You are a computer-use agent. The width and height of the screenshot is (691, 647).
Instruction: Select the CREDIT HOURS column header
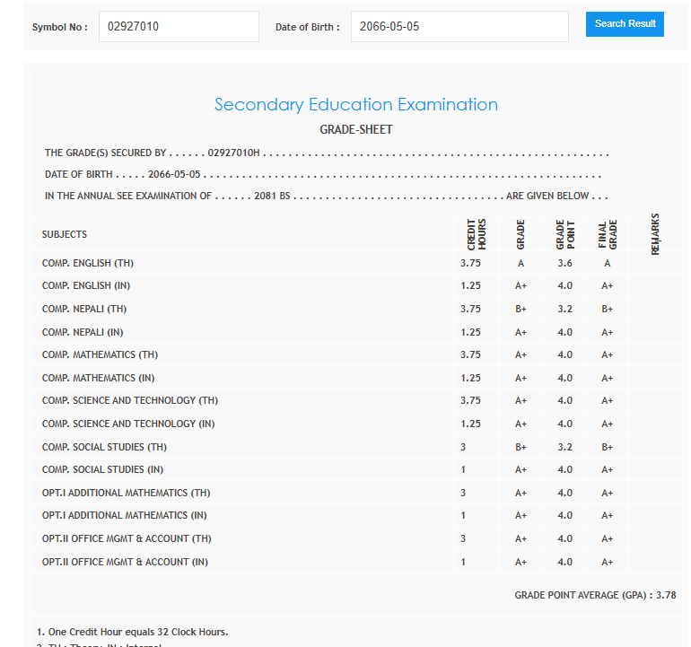476,234
